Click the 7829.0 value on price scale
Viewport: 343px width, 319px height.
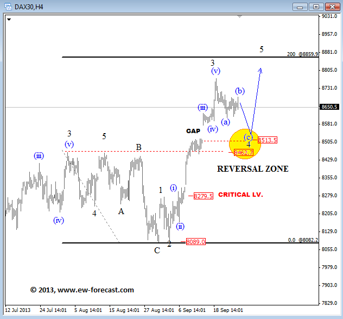(x=329, y=303)
